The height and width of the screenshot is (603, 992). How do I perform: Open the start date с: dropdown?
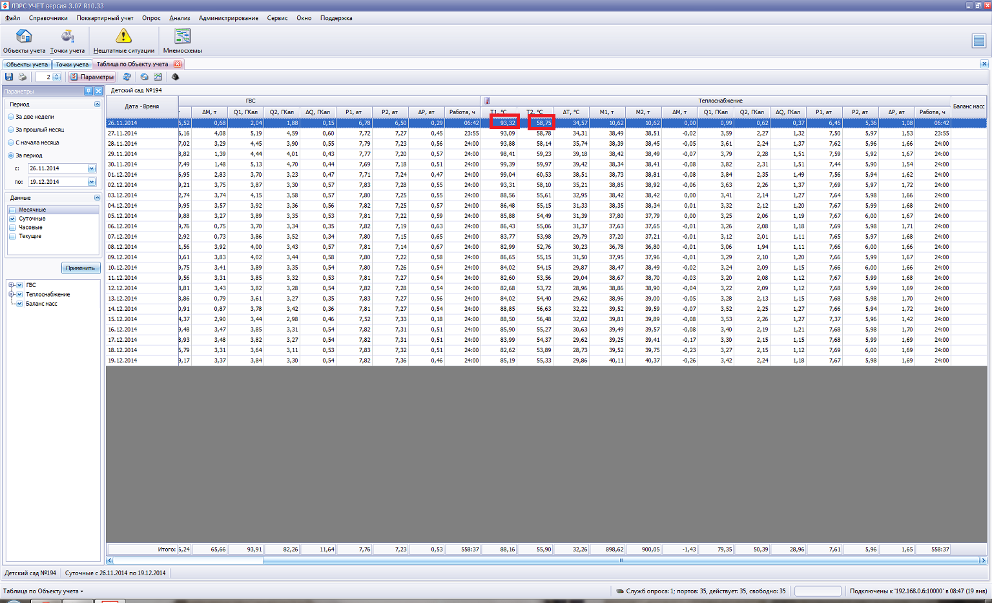(x=92, y=168)
